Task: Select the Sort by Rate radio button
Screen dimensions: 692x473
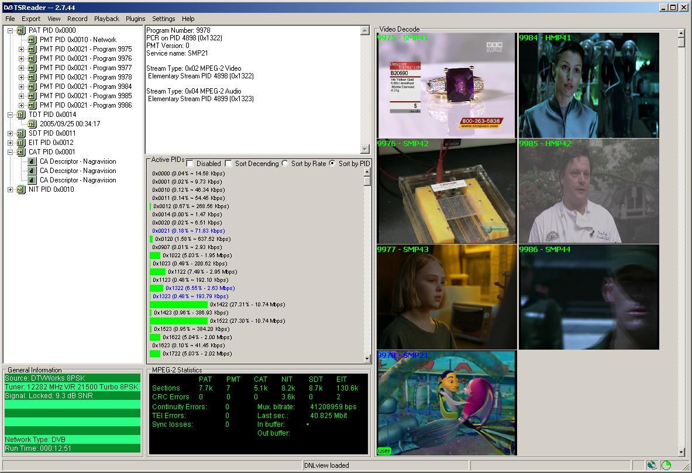Action: click(x=285, y=163)
